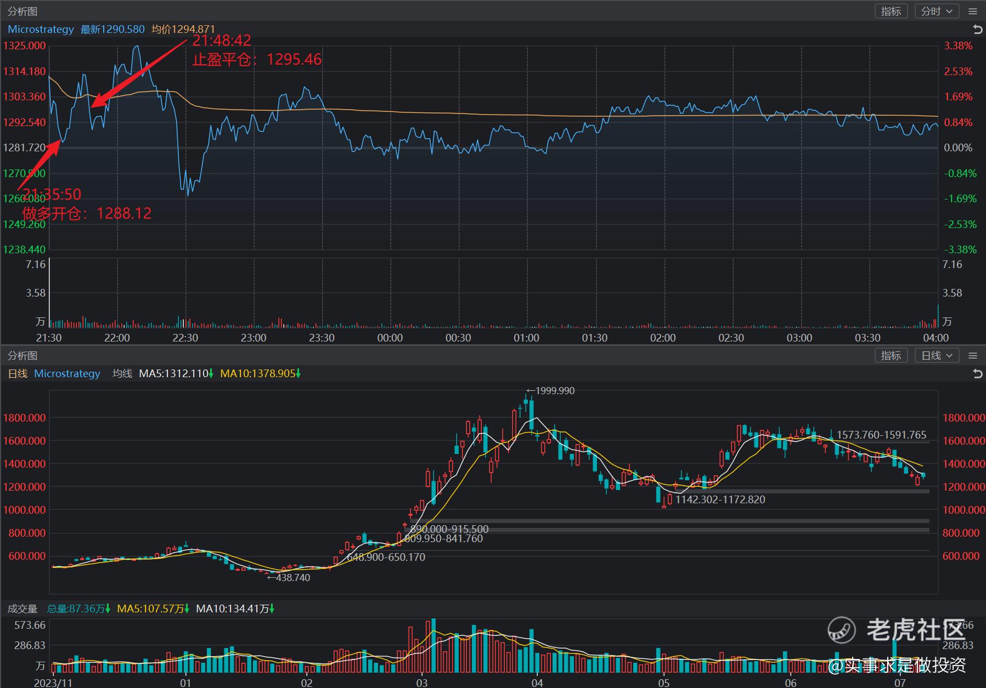The height and width of the screenshot is (688, 986).
Task: Click the 分析图 title of top panel
Action: (x=22, y=11)
